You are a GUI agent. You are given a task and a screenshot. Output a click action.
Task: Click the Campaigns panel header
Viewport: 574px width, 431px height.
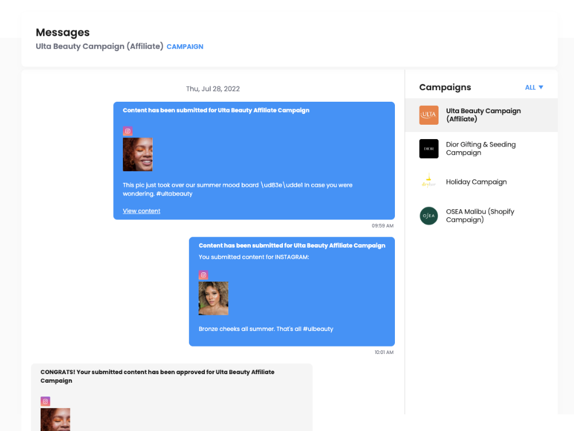pos(445,87)
